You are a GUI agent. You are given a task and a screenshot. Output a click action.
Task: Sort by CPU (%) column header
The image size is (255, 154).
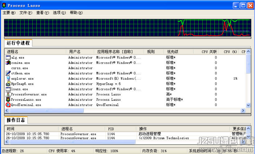[228, 52]
